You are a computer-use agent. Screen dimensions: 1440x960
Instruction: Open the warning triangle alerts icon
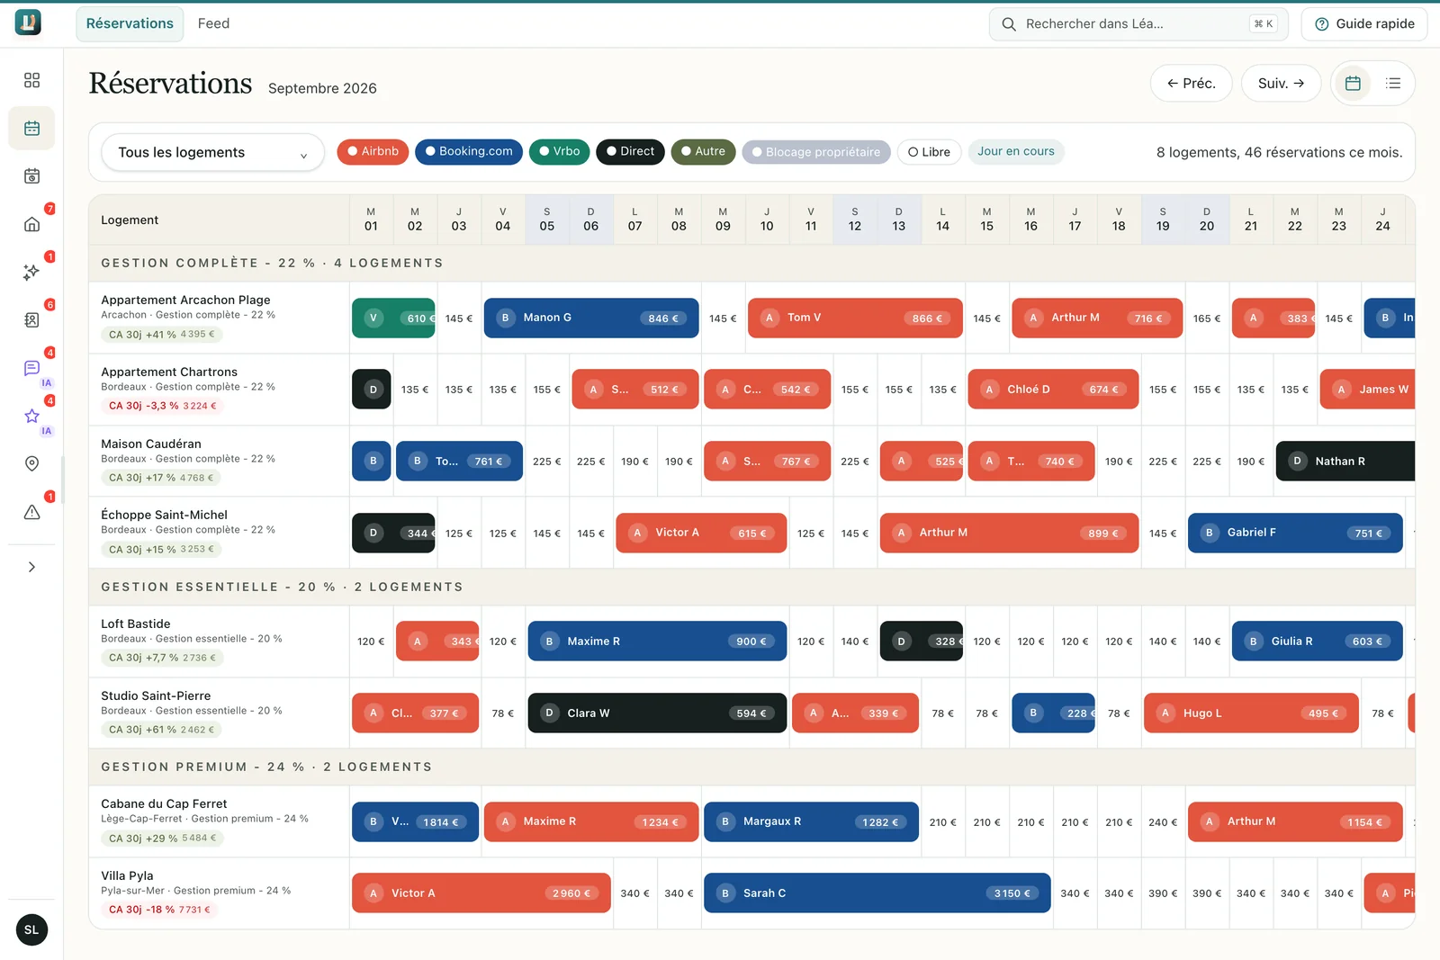coord(31,512)
